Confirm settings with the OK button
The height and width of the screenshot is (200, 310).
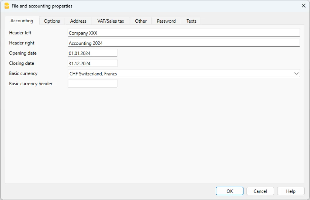(230, 191)
